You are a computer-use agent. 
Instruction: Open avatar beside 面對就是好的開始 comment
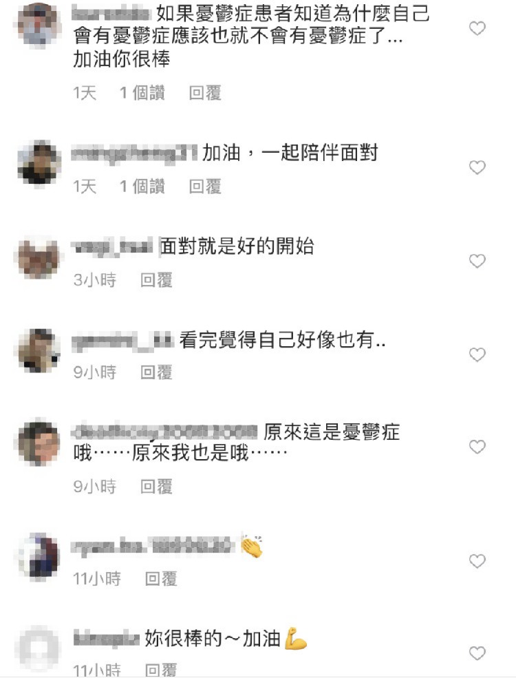(38, 258)
